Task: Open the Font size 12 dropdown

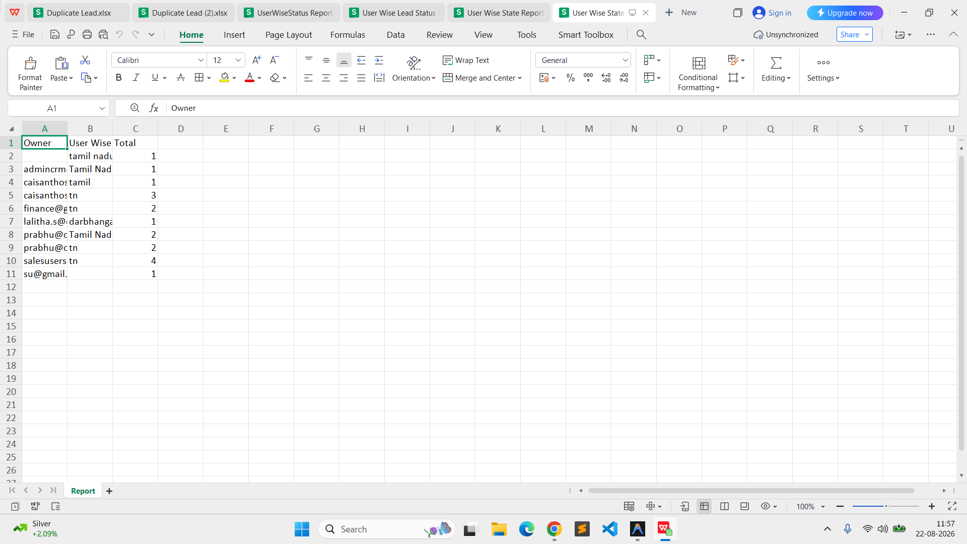Action: click(x=238, y=60)
